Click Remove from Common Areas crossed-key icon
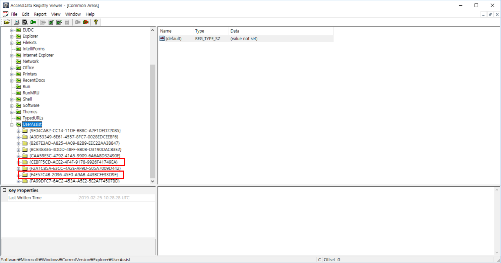The image size is (501, 263). pos(86,22)
